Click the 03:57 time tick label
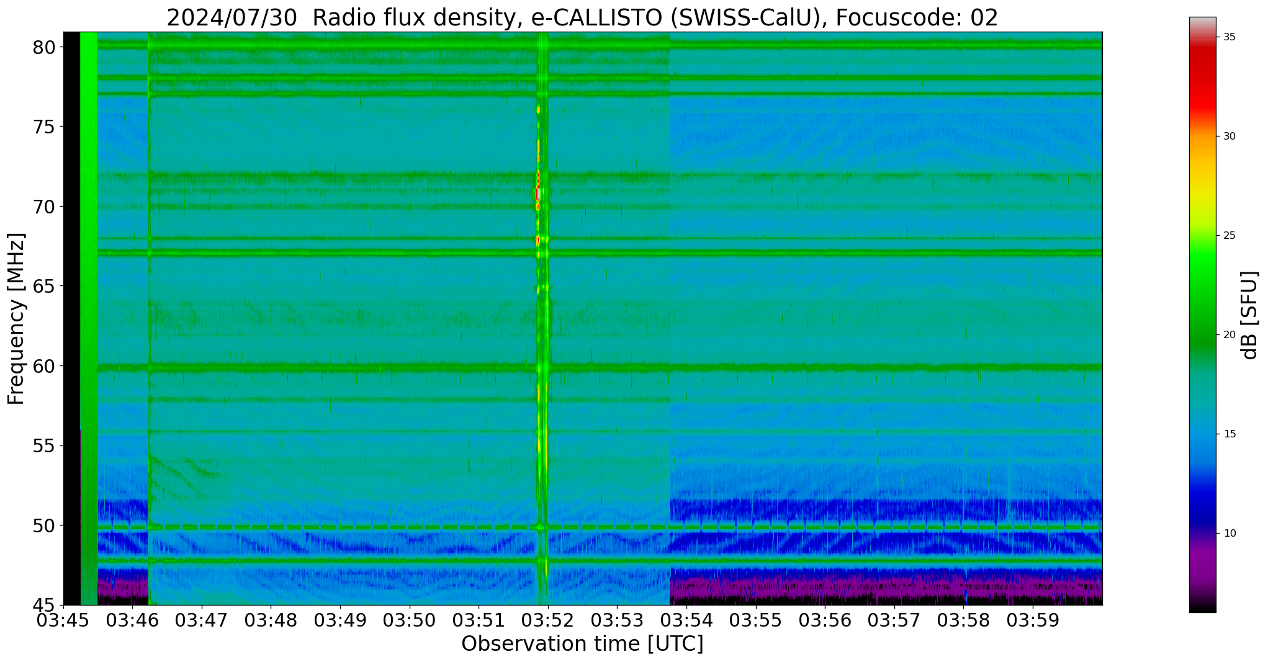The width and height of the screenshot is (1268, 662). 893,620
